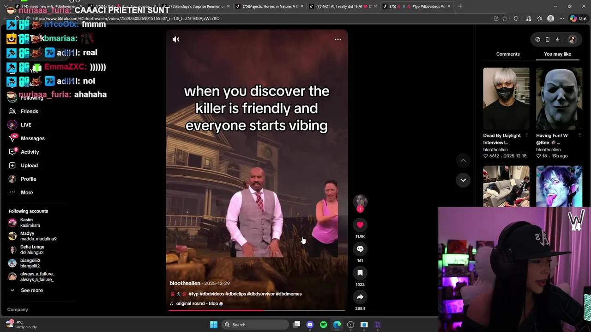Image resolution: width=591 pixels, height=332 pixels.
Task: Open living room couch video thumbnail
Action: click(x=506, y=186)
